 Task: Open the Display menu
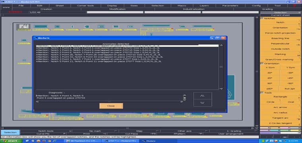point(112,6)
